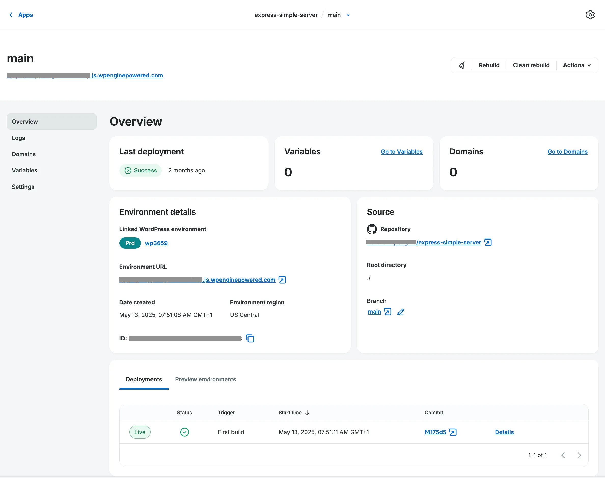Click 'May 13, 2025, 07:51:11 AM GMT+1' cell
The image size is (605, 478).
[324, 432]
